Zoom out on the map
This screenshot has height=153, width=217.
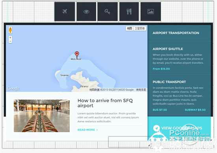point(10,41)
